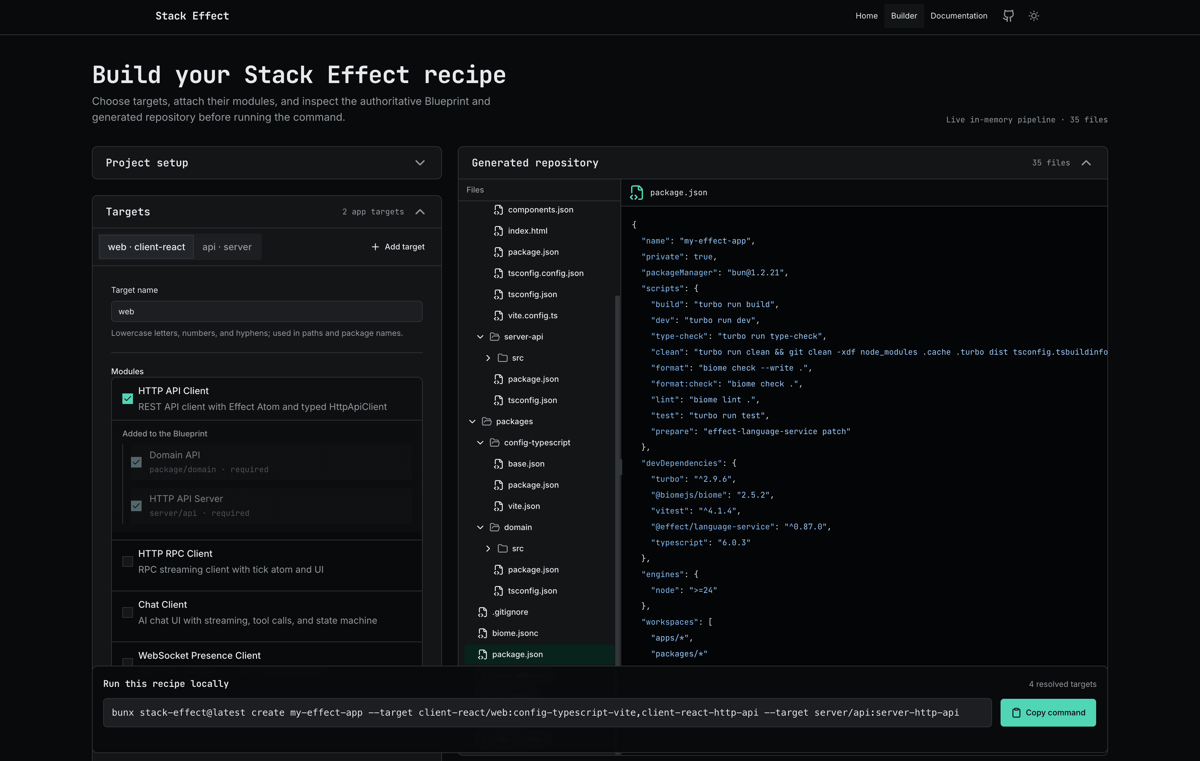The image size is (1200, 761).
Task: Toggle the HTTP API Server required checkbox
Action: point(136,506)
